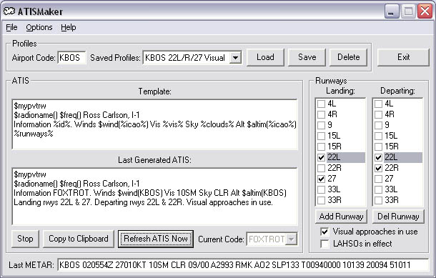436x278 pixels.
Task: Check the Departing 4L runway checkbox
Action: (378, 104)
